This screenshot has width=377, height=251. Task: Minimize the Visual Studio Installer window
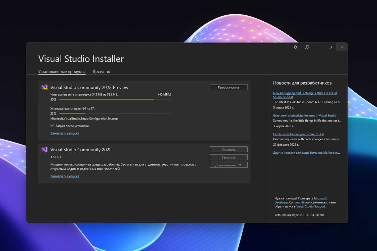318,47
